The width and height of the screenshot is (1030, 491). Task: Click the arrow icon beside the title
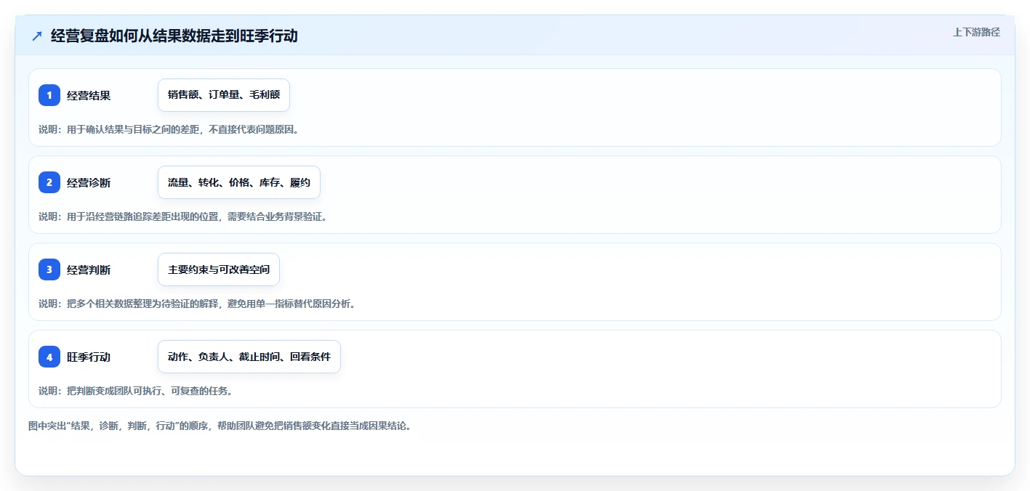click(x=37, y=36)
